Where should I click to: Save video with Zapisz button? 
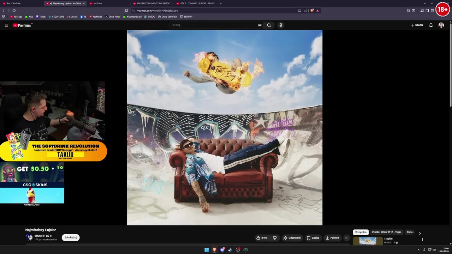(313, 238)
